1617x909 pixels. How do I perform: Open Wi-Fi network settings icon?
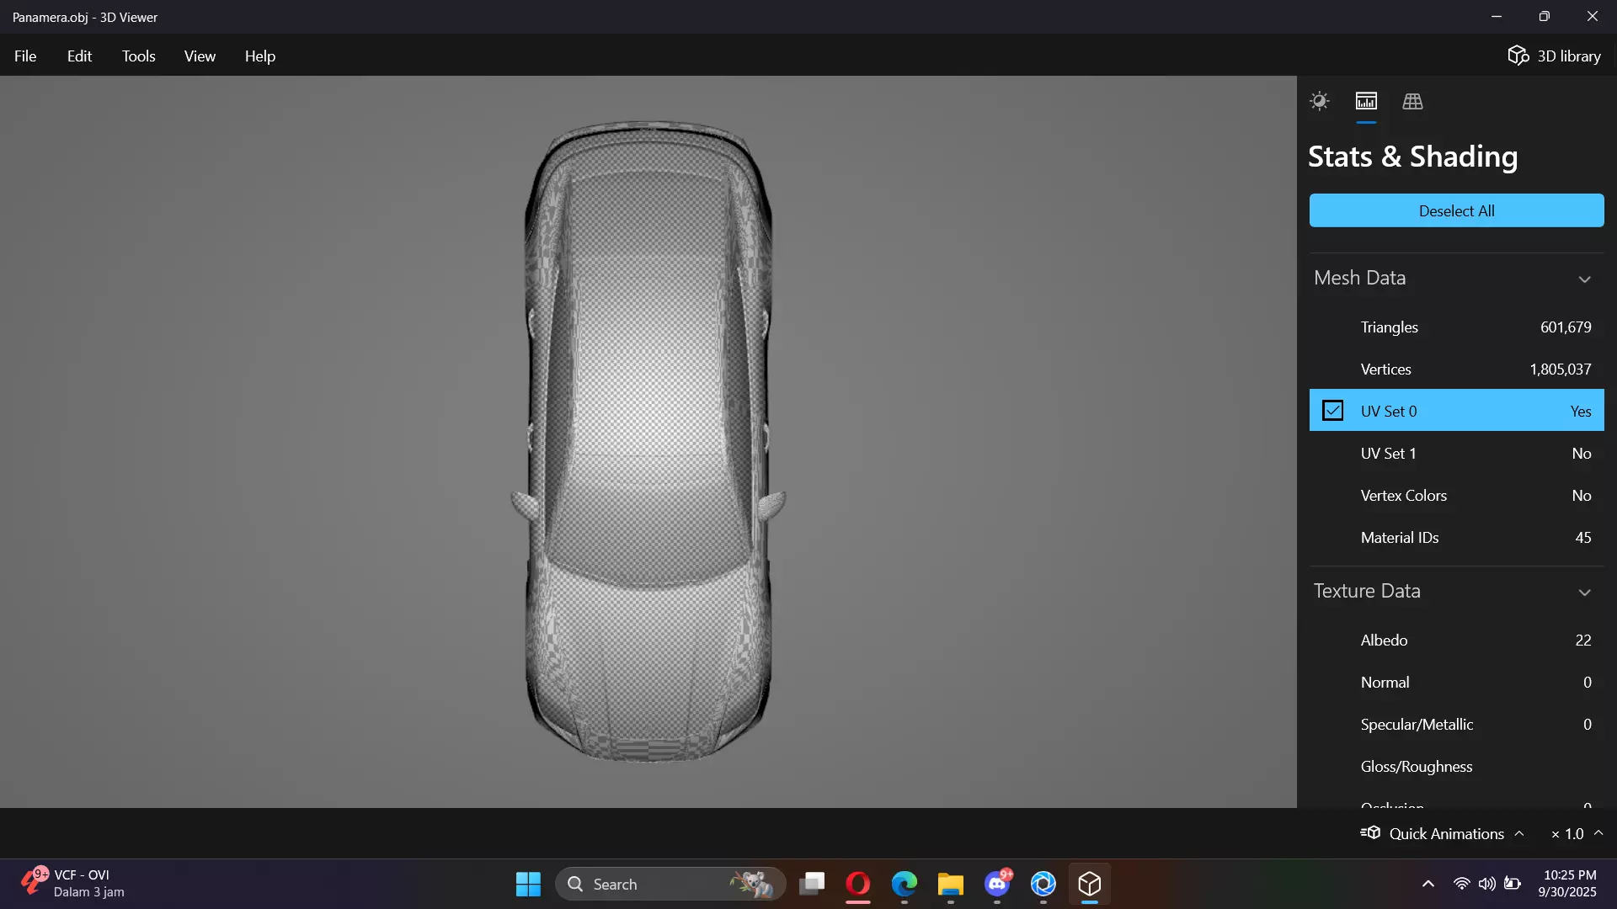[x=1462, y=884]
